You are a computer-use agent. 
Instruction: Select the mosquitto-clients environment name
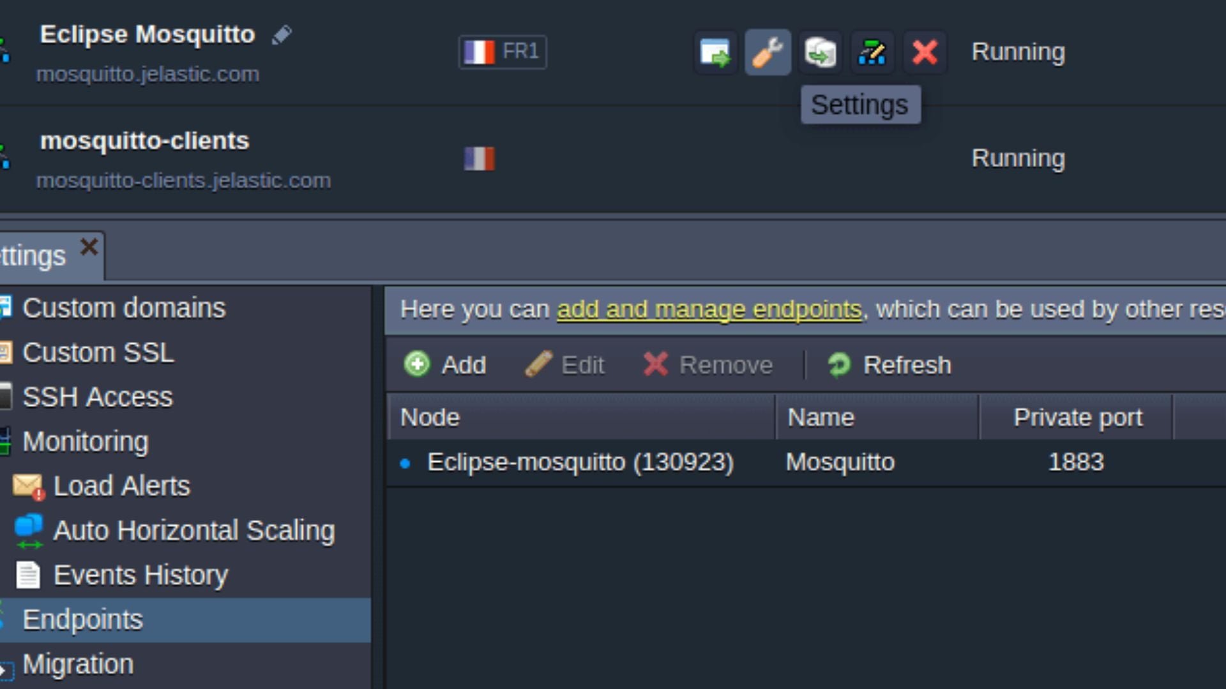pyautogui.click(x=144, y=141)
